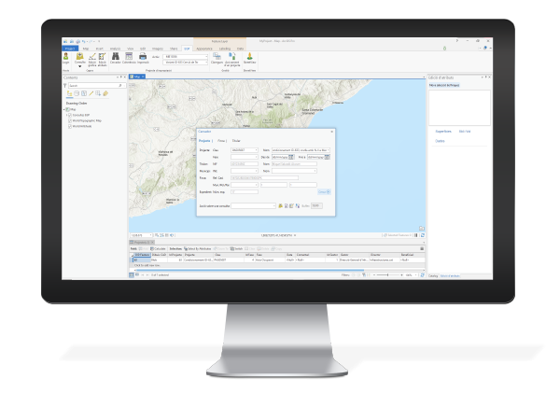Viewport: 560px width, 393px height.
Task: Click the Login icon in the ribbon
Action: (x=67, y=57)
